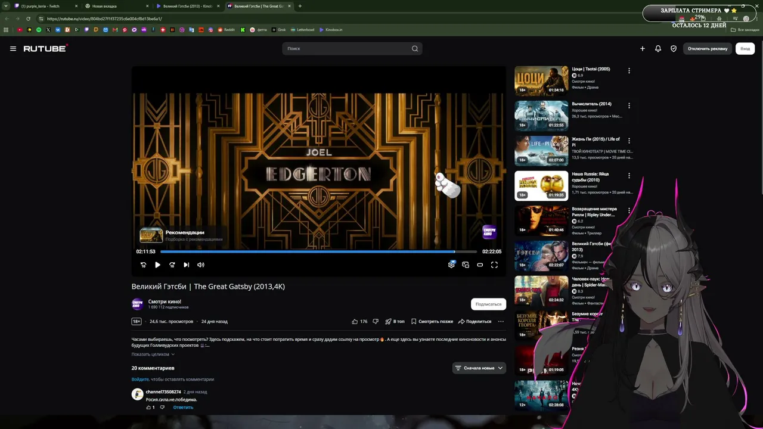The height and width of the screenshot is (429, 763).
Task: Open the Grok bookmark
Action: pyautogui.click(x=279, y=30)
